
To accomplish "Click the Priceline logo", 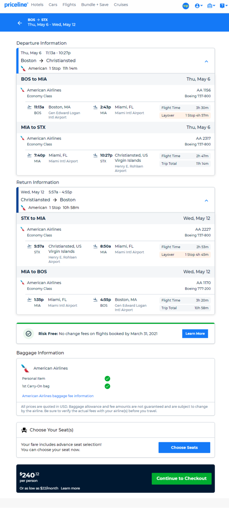I will coord(16,5).
